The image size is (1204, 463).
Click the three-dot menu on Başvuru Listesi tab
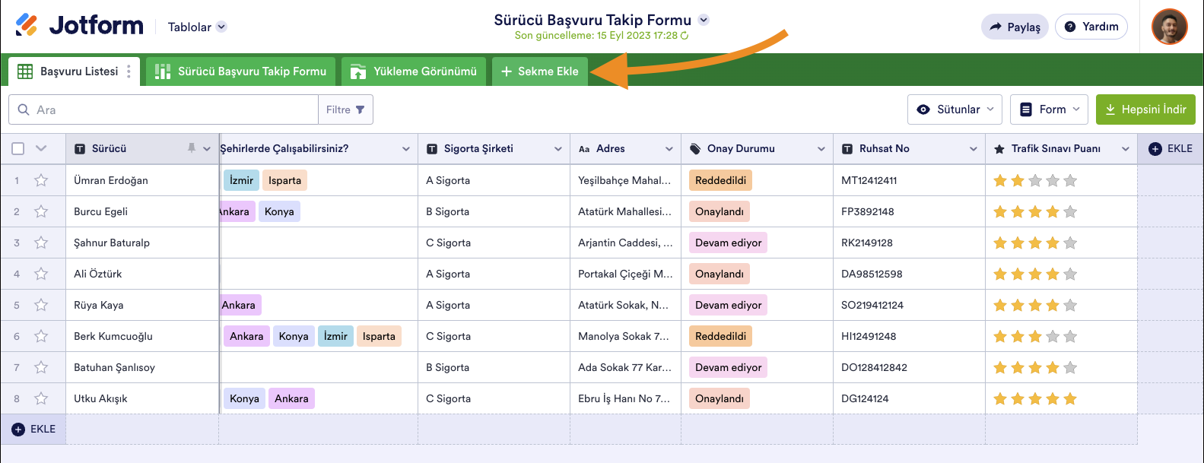129,71
